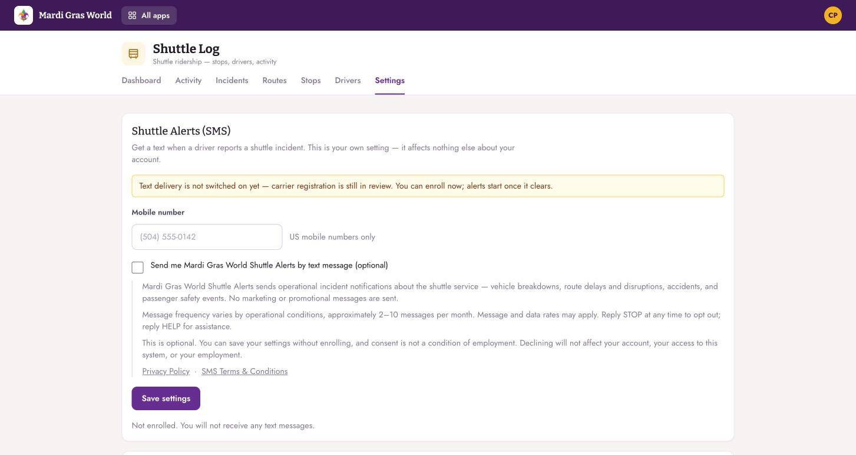Click the 'Shuttle ridership — stops, drivers, activity' subtitle
The height and width of the screenshot is (455, 856).
pos(214,62)
